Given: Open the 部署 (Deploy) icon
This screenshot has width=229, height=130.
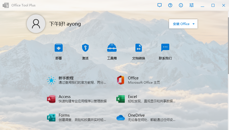Looking at the screenshot, I should point(59,48).
